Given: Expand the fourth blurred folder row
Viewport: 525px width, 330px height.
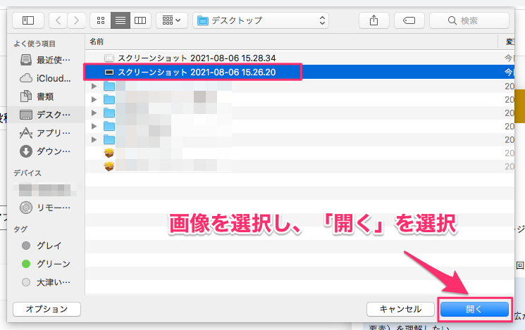Looking at the screenshot, I should [x=94, y=127].
